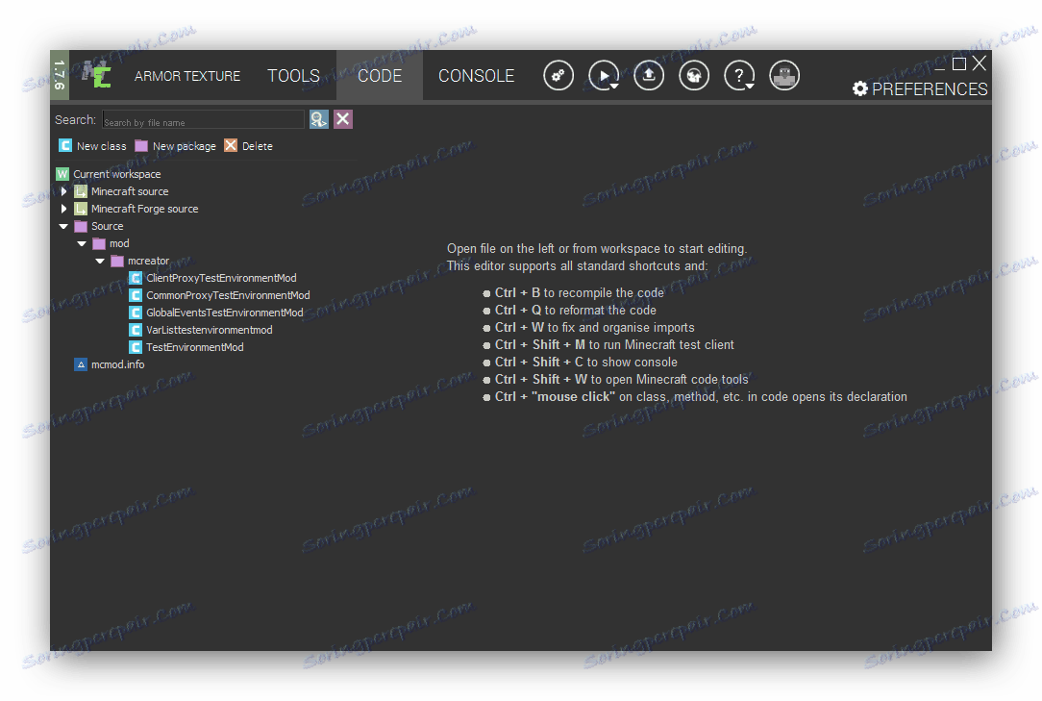Click New class button
Image resolution: width=1042 pixels, height=701 pixels.
pos(92,145)
